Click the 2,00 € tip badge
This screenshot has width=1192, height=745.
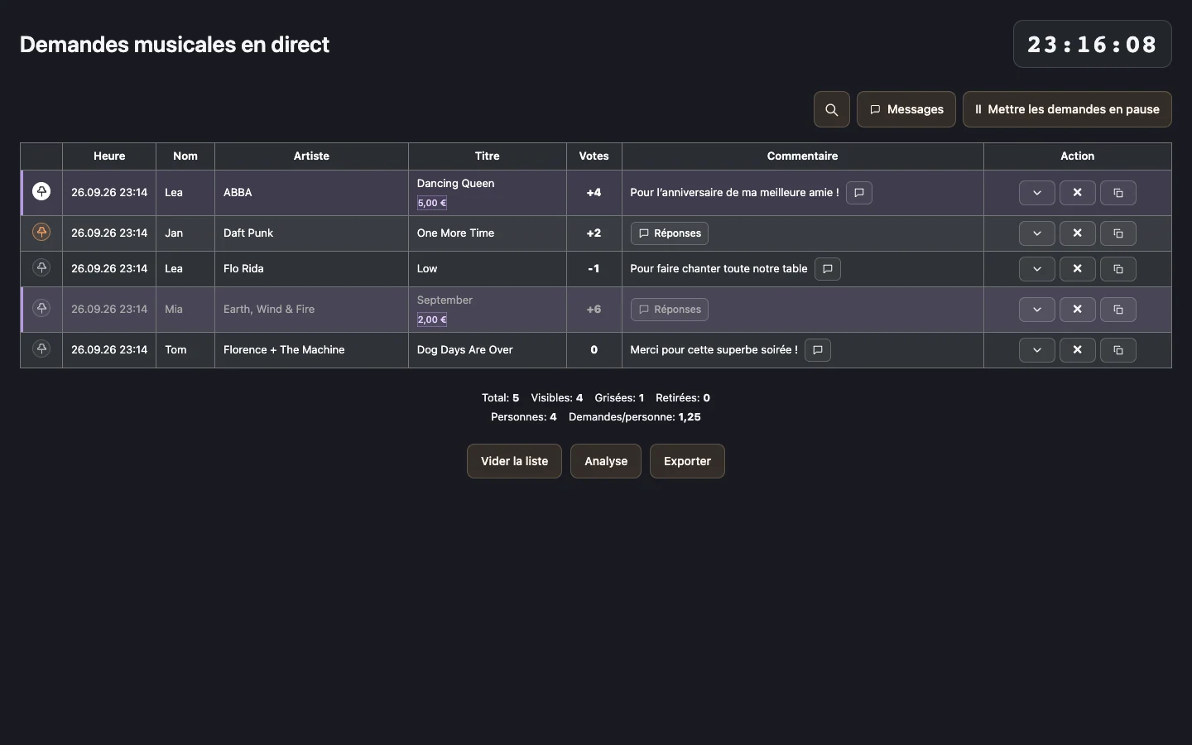click(432, 320)
